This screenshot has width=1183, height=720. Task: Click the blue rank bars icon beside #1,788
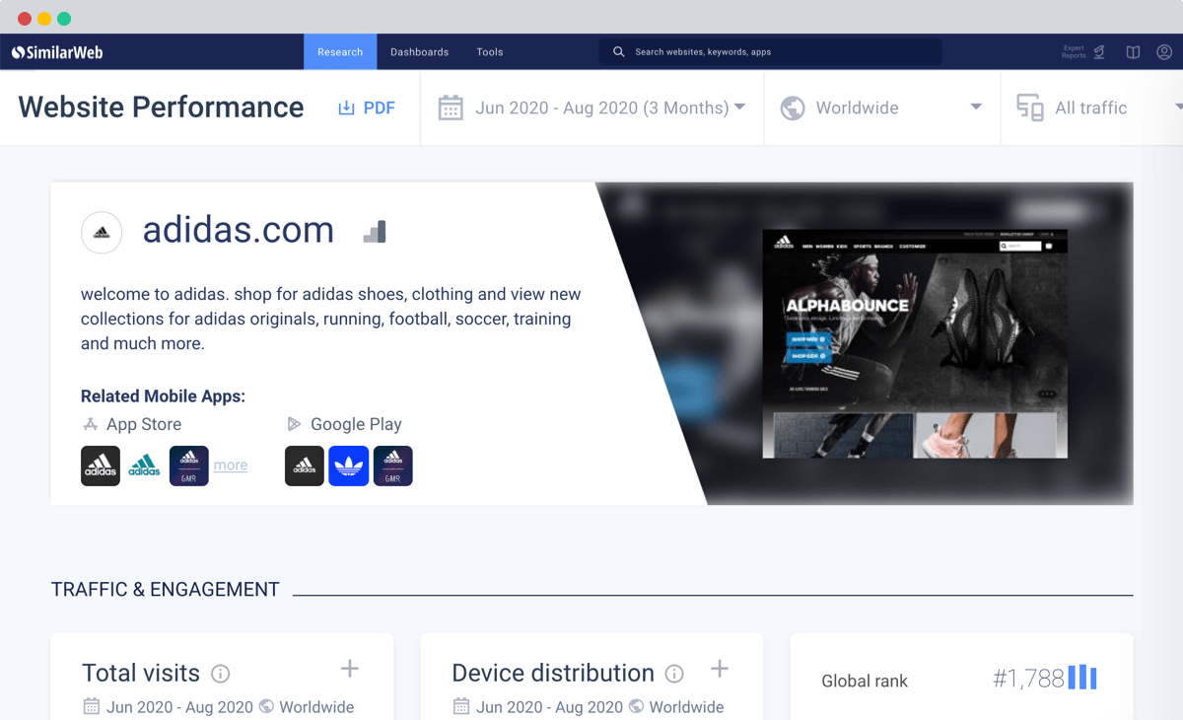pos(1082,677)
